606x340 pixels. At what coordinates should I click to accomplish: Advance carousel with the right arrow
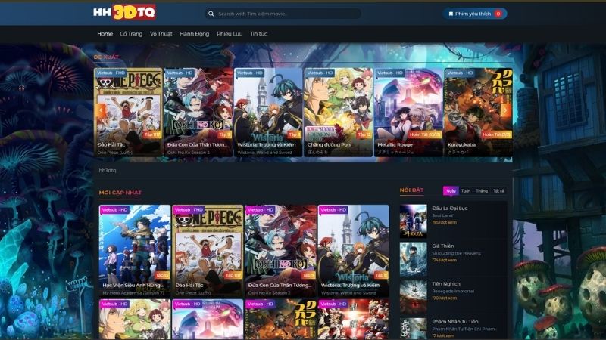coord(504,110)
